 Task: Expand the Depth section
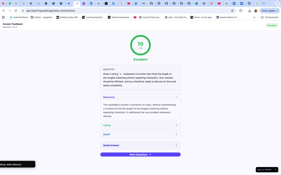tap(140, 134)
